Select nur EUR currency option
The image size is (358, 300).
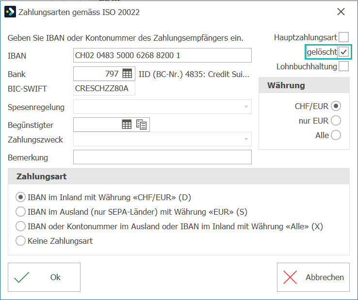click(336, 121)
